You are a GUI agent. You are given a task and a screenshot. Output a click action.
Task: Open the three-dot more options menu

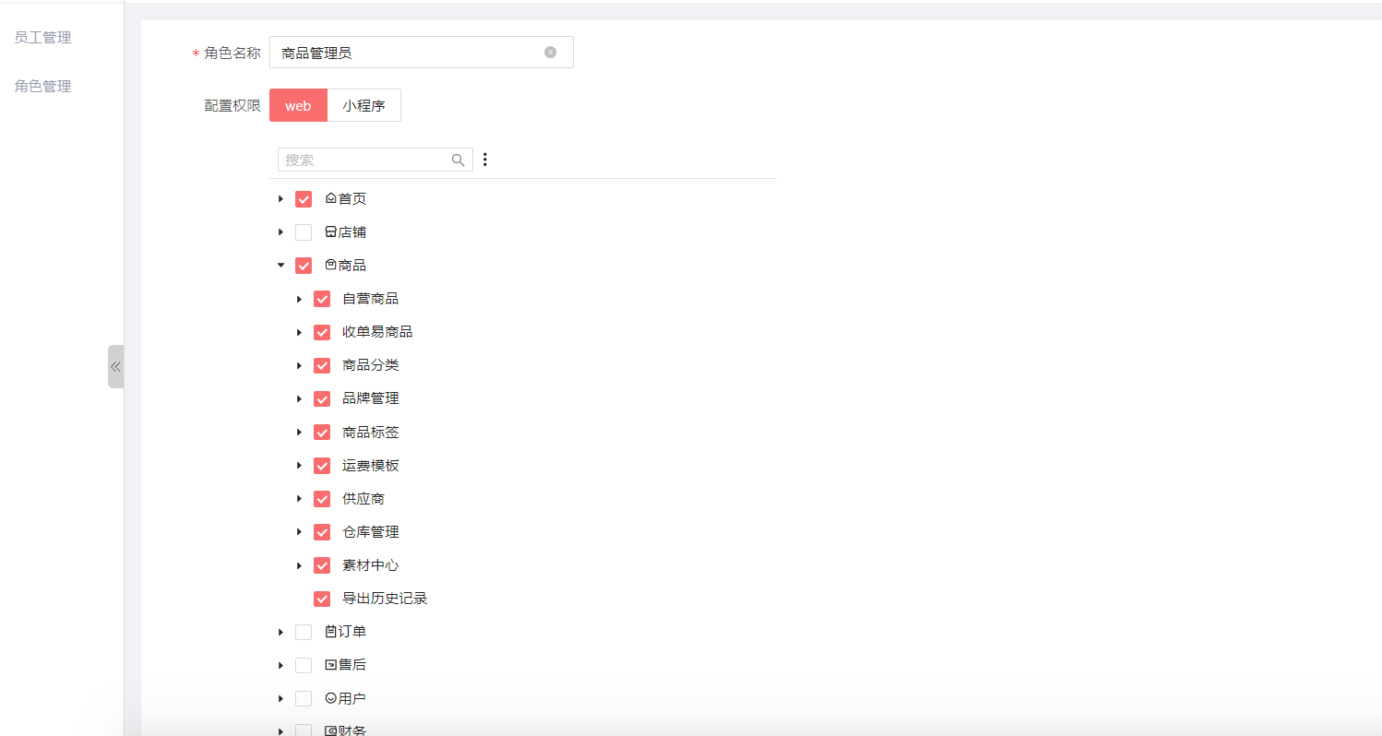pos(485,160)
